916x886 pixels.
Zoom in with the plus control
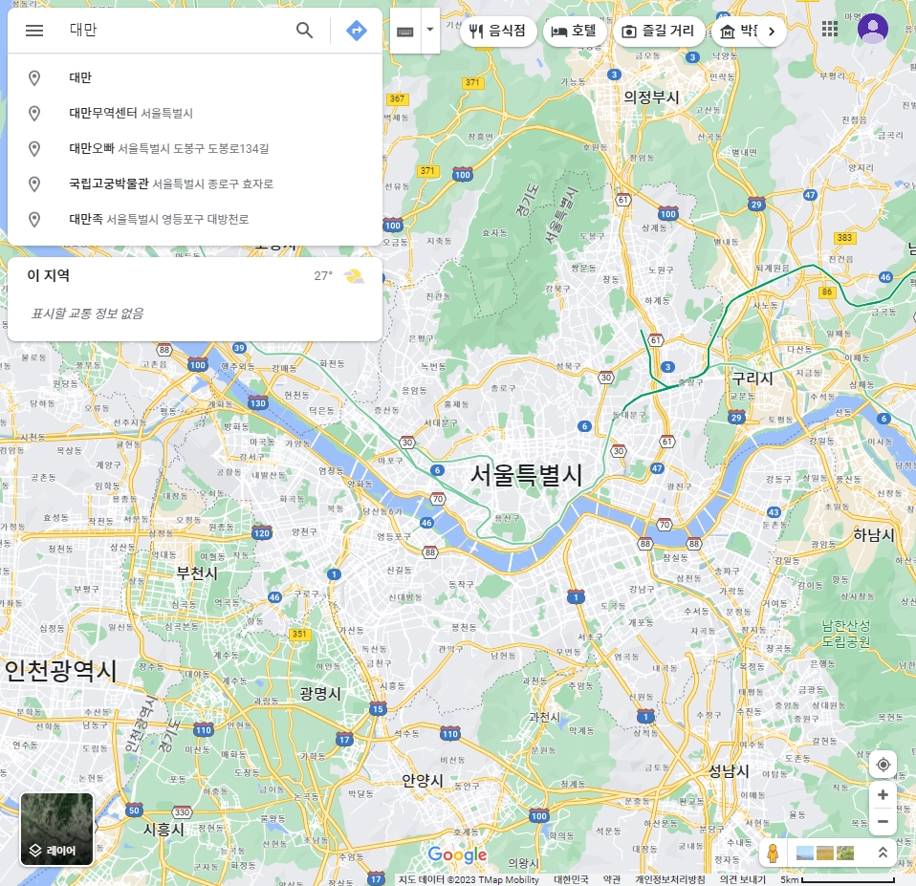click(883, 794)
